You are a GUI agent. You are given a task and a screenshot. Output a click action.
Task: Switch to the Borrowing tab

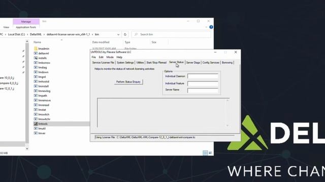tap(227, 63)
